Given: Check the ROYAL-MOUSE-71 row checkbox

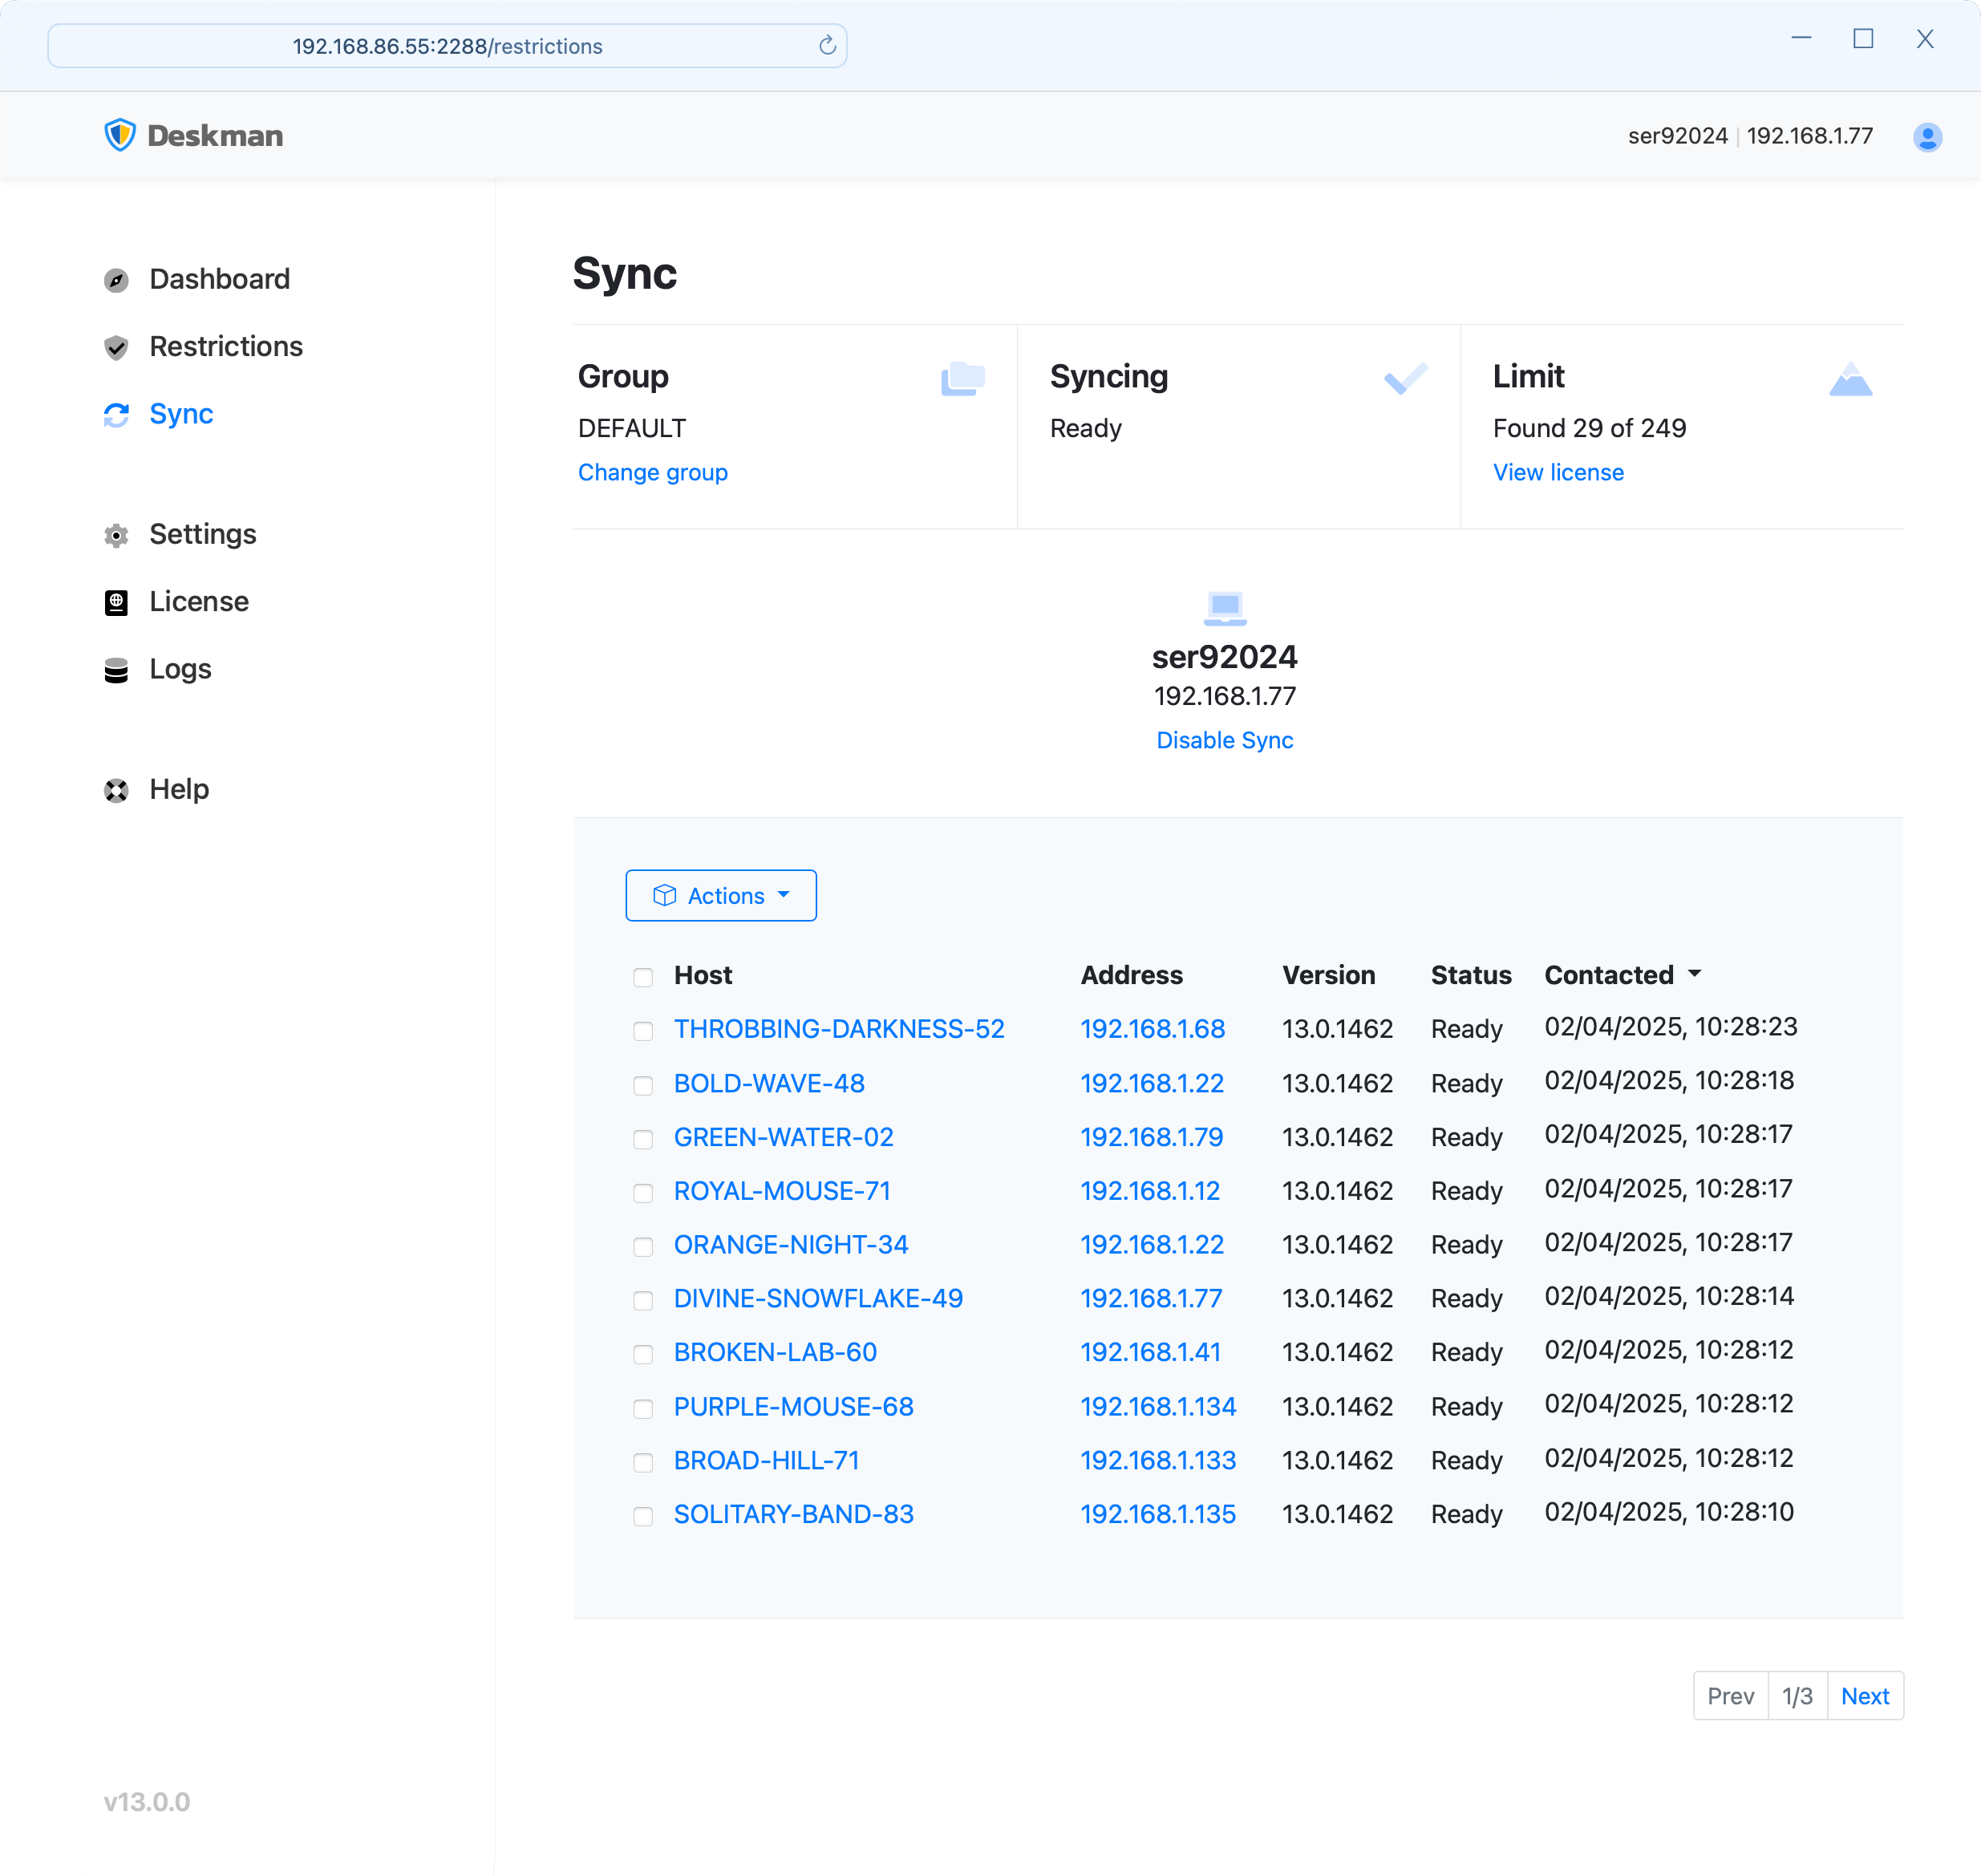Looking at the screenshot, I should click(643, 1193).
